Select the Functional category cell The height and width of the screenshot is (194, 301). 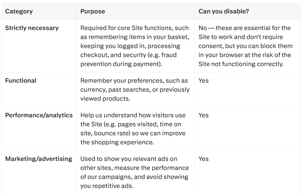(21, 81)
